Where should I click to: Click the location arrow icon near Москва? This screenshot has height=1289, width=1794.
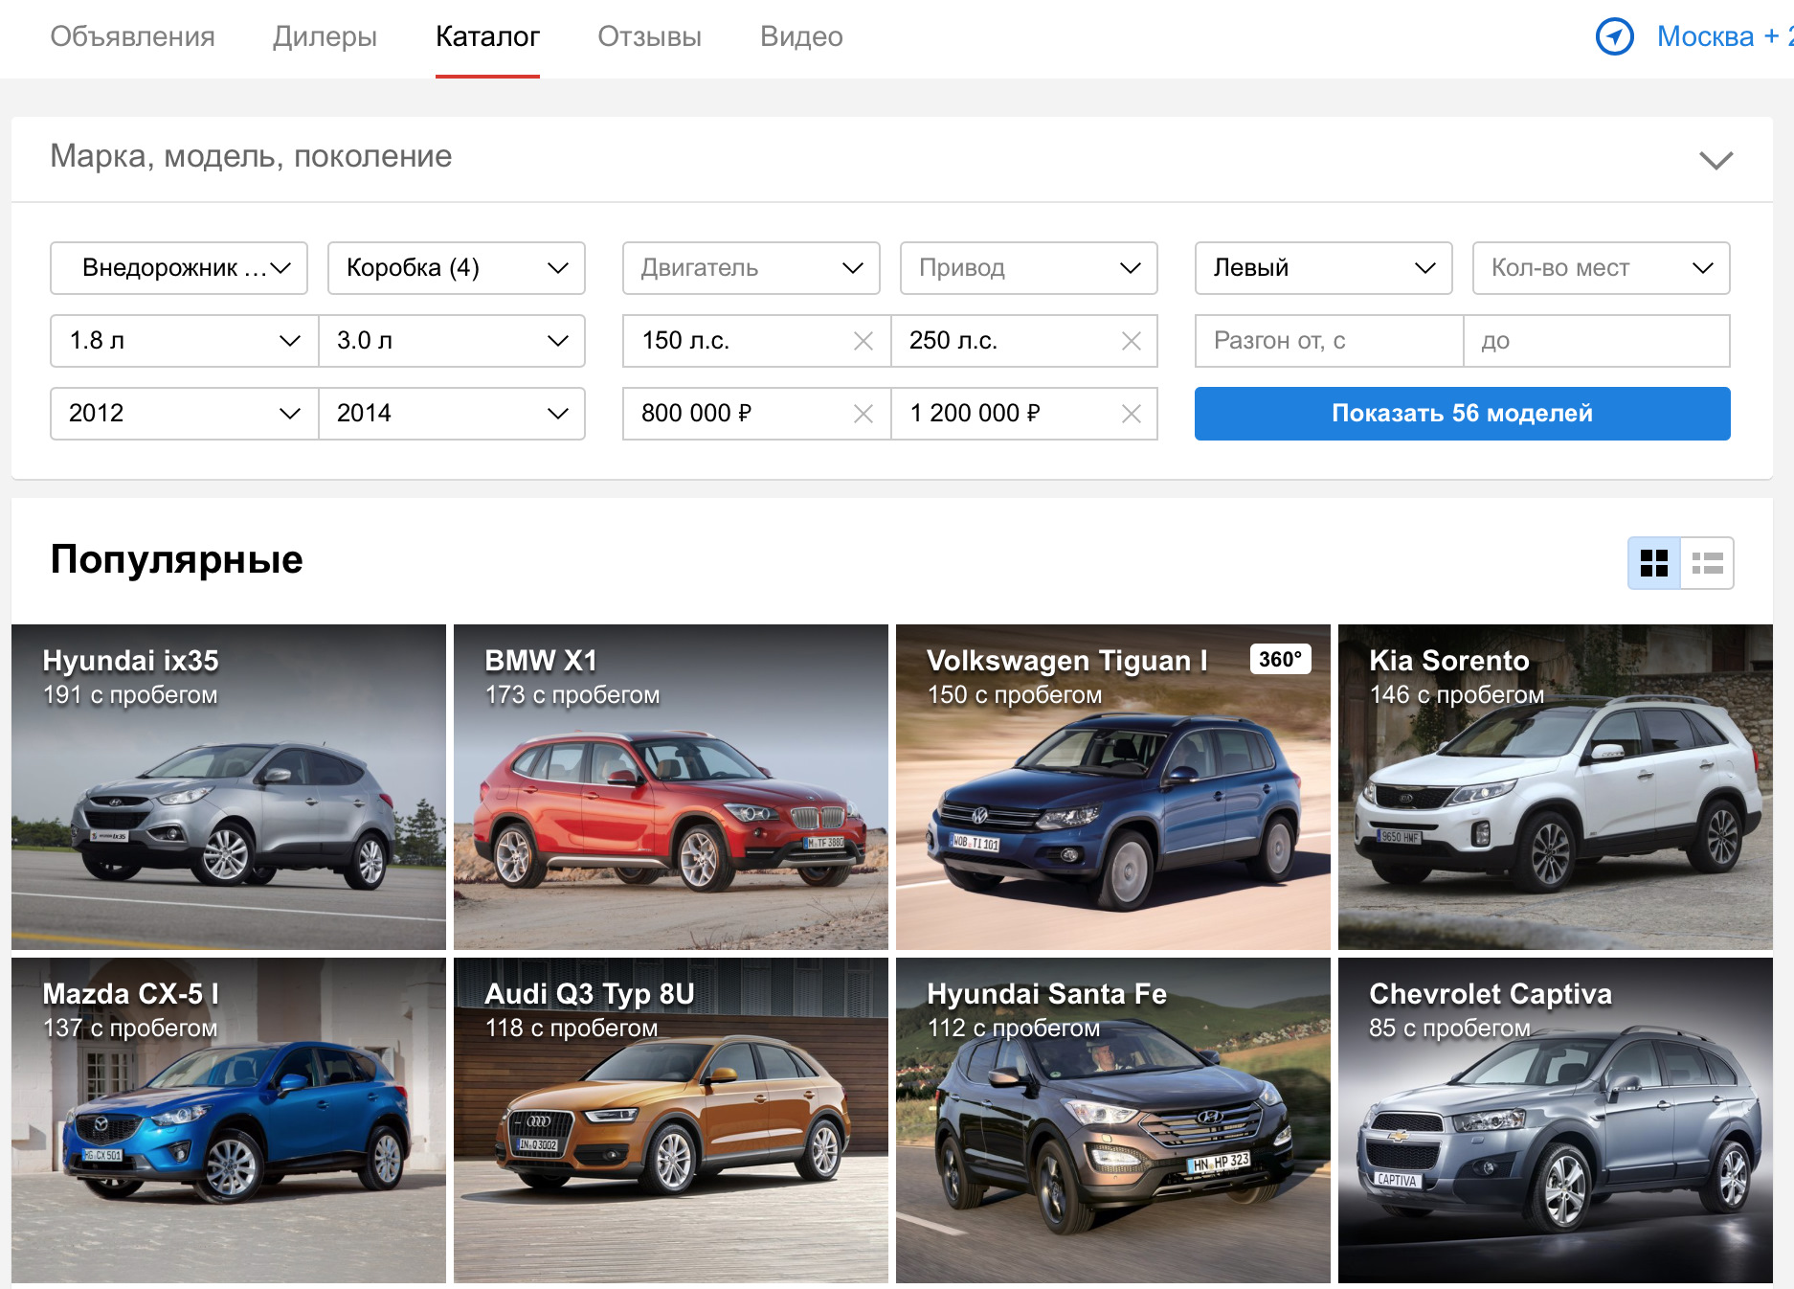[x=1615, y=36]
